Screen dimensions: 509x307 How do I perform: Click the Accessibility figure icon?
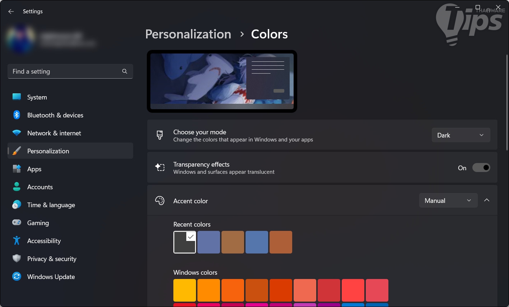(x=17, y=241)
